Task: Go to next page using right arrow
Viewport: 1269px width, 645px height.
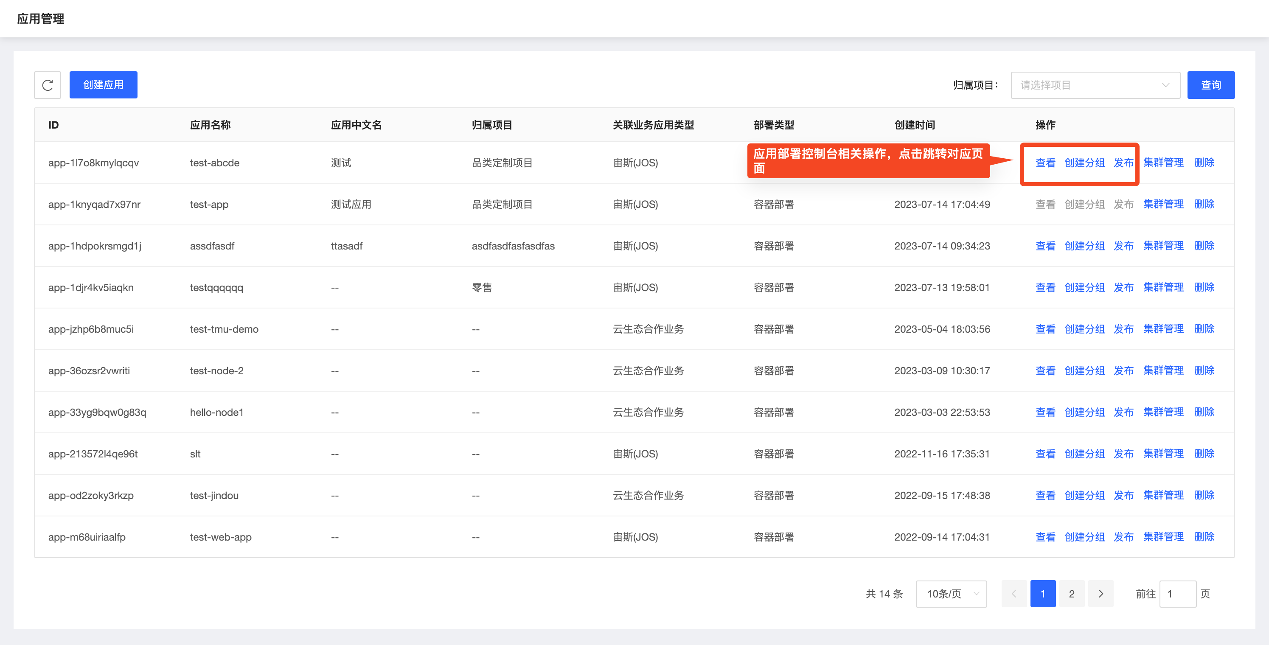Action: (x=1101, y=594)
